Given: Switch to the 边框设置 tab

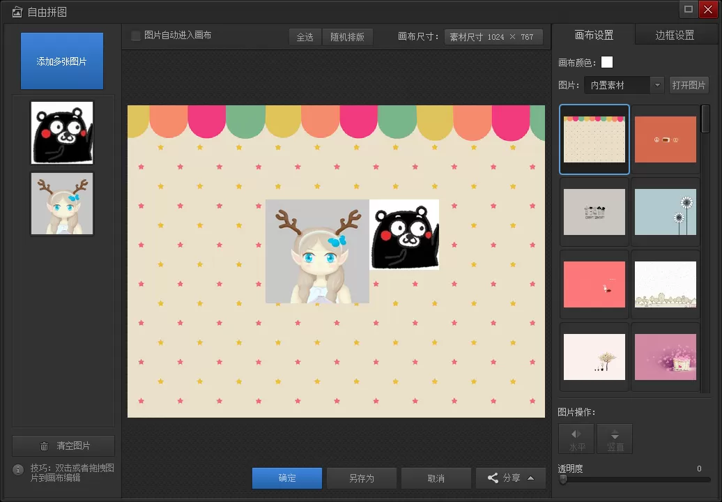Looking at the screenshot, I should 675,35.
